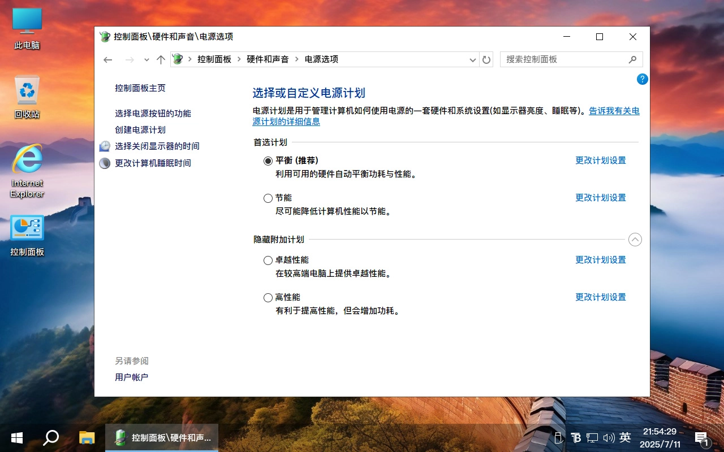Select the 平衡 (推荐) power plan
The width and height of the screenshot is (724, 452).
(x=269, y=160)
